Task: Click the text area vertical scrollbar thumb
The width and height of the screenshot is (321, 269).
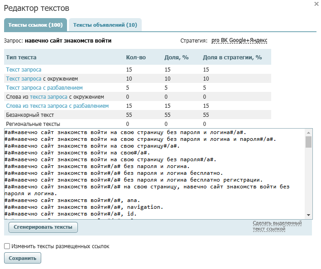Action: click(308, 142)
